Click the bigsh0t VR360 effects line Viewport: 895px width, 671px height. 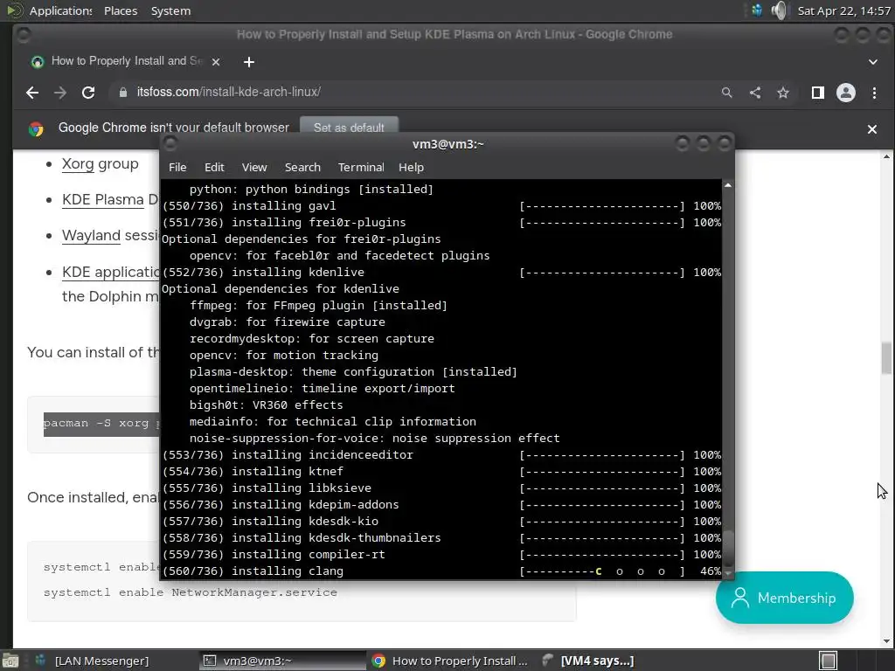266,405
